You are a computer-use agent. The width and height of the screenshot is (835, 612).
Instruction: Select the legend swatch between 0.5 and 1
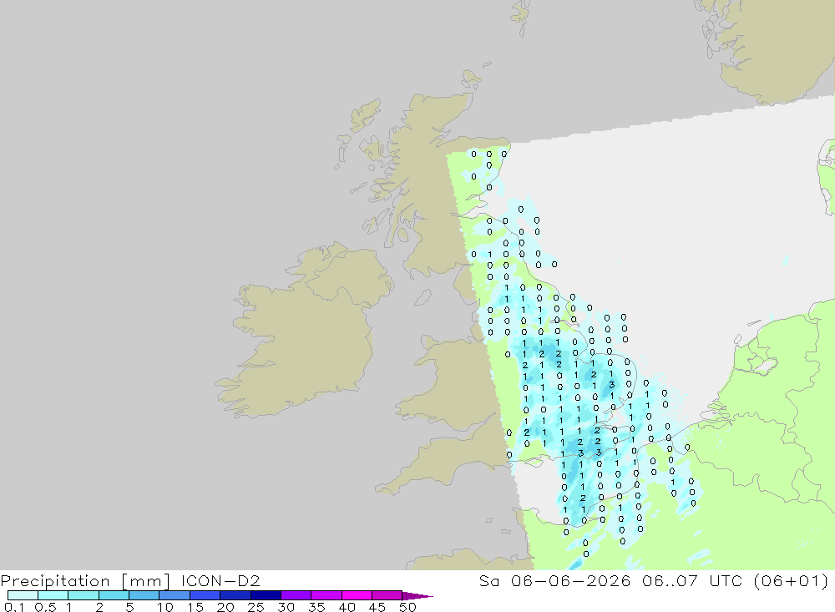click(x=53, y=595)
